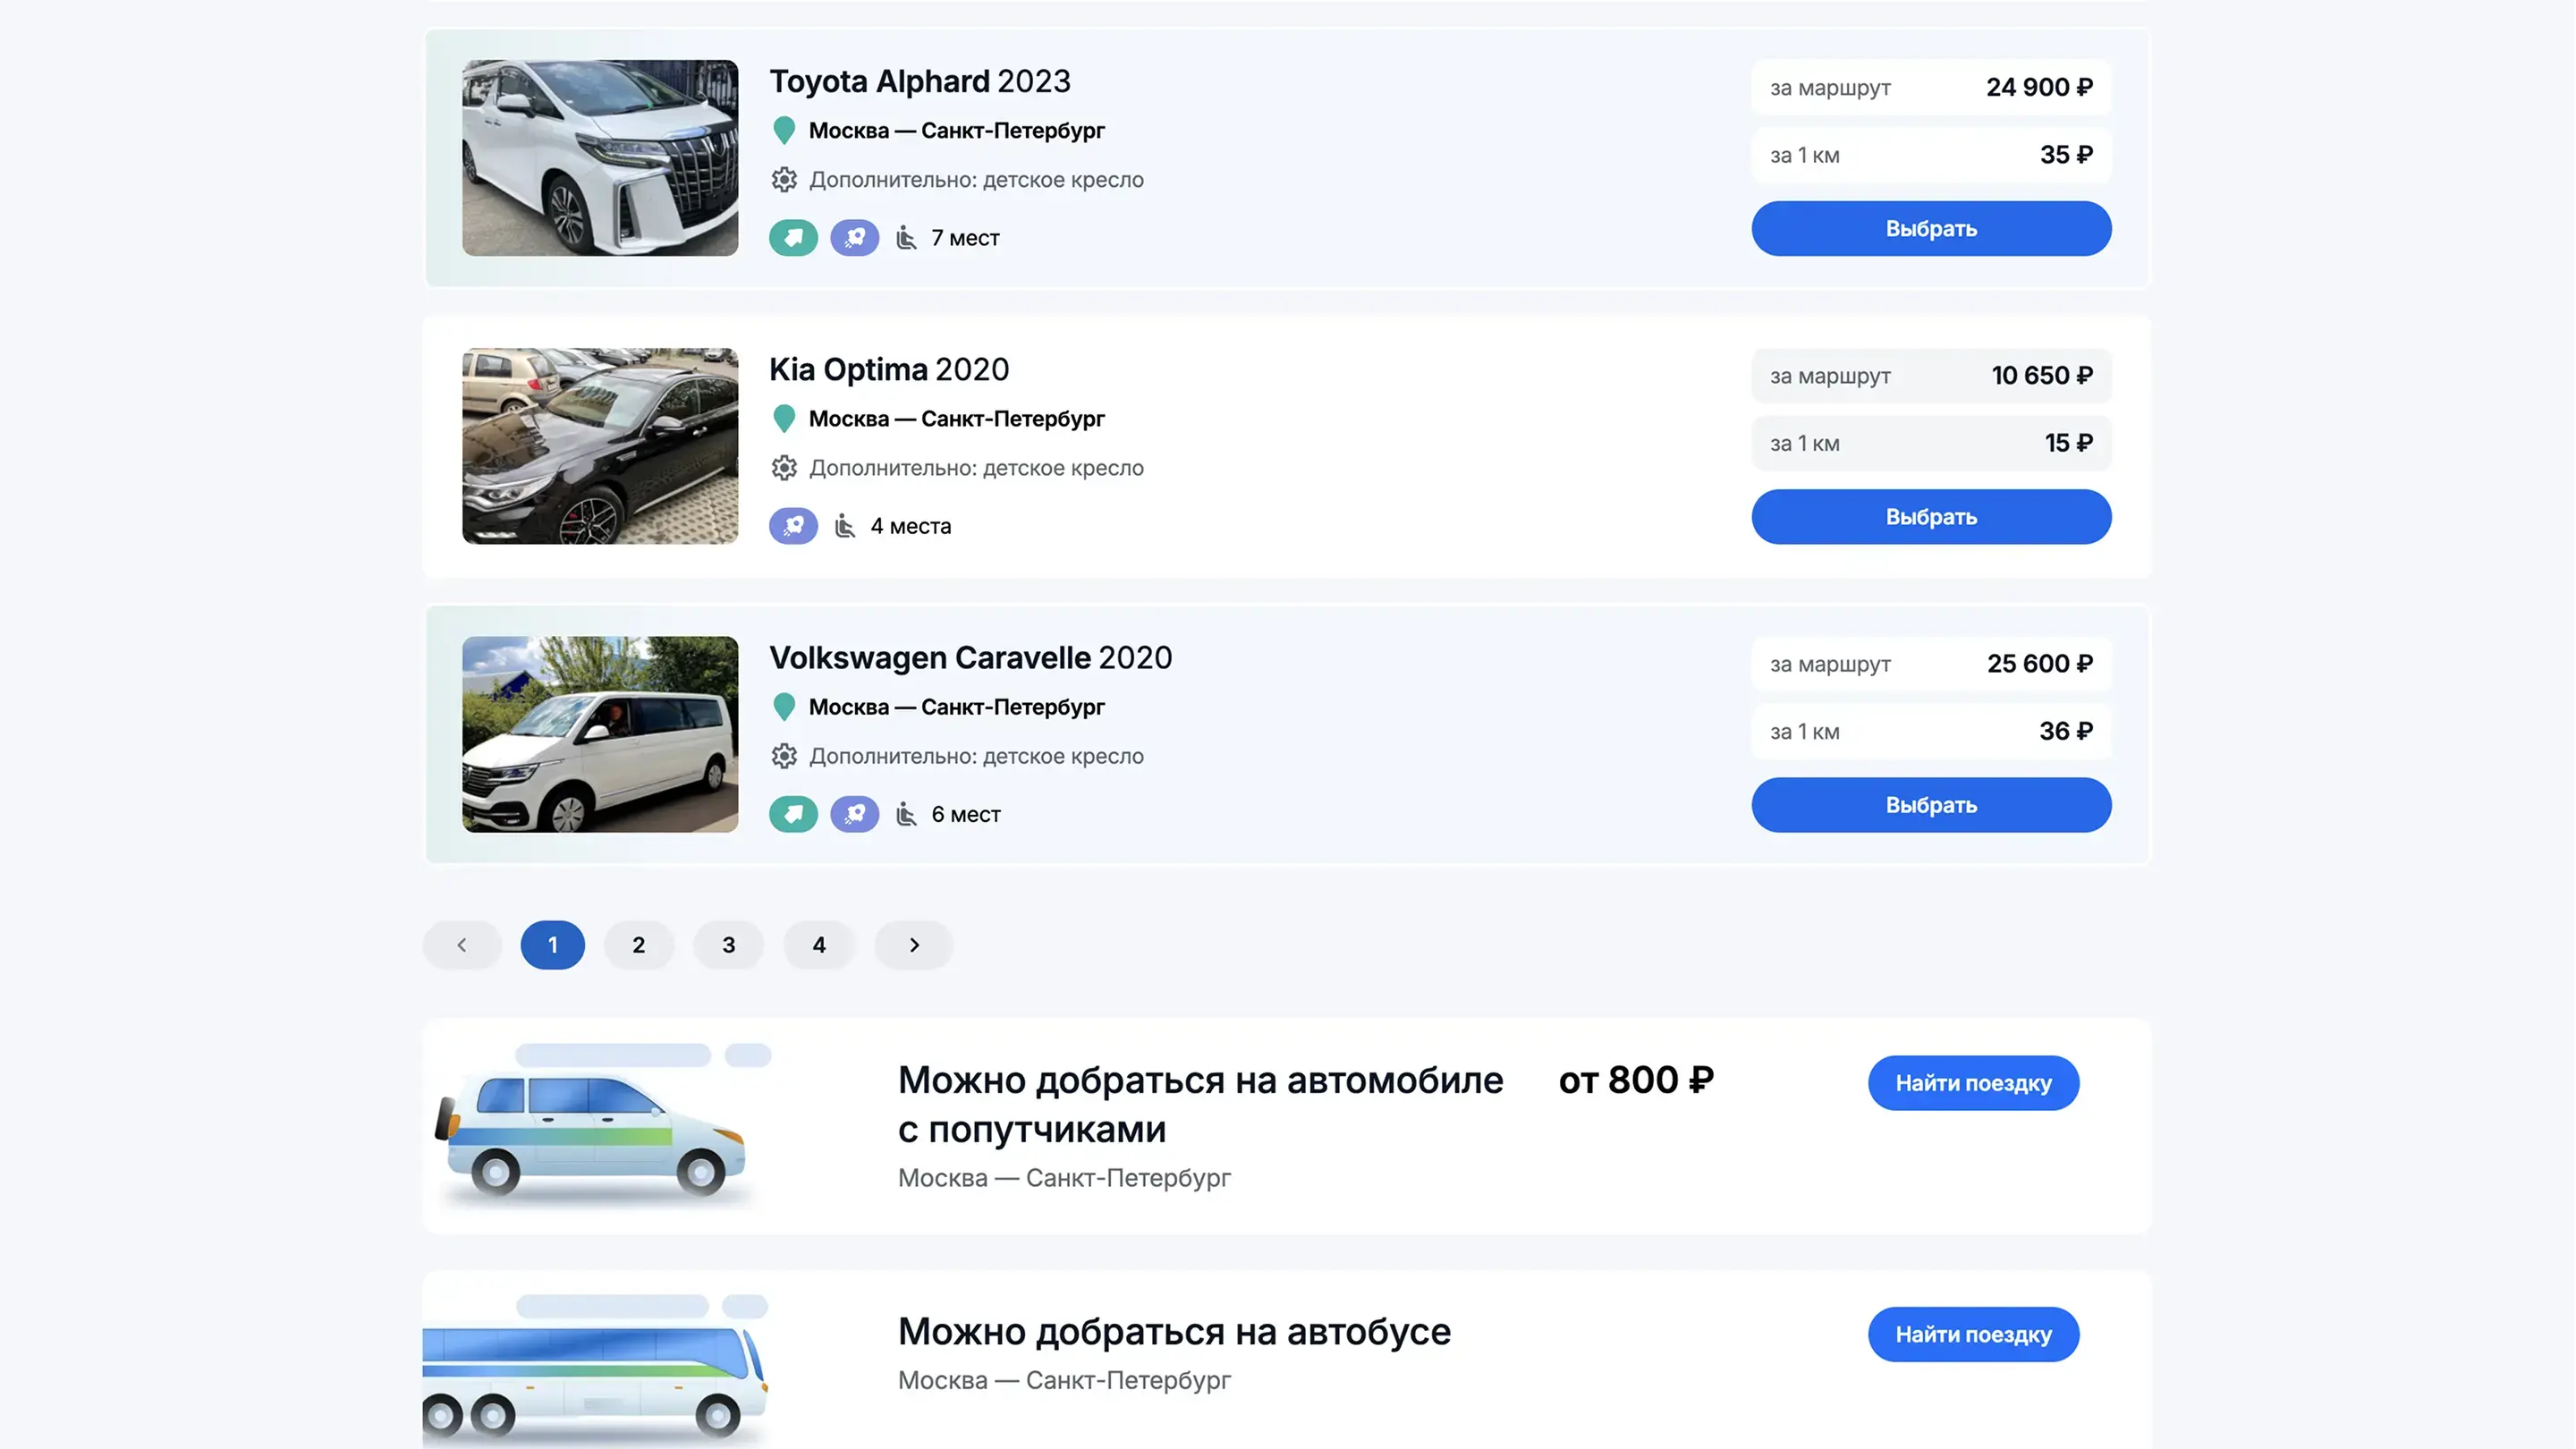
Task: Click location pin on Volkswagen Caravelle route
Action: pos(784,707)
